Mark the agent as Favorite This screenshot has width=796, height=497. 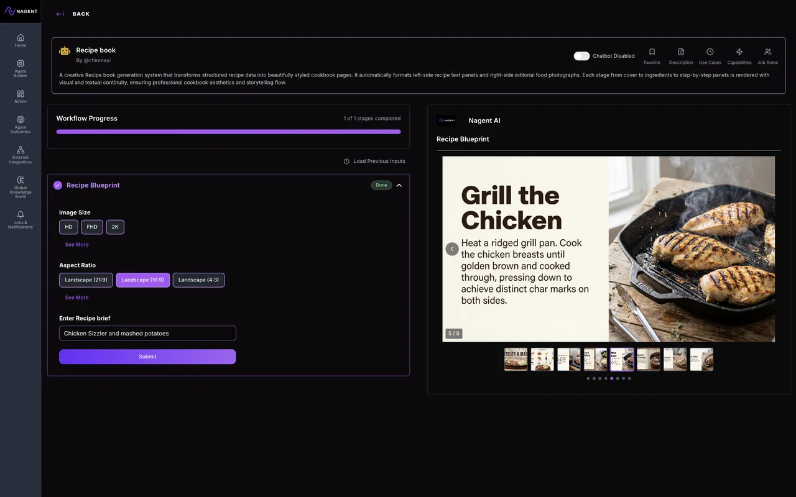point(652,56)
